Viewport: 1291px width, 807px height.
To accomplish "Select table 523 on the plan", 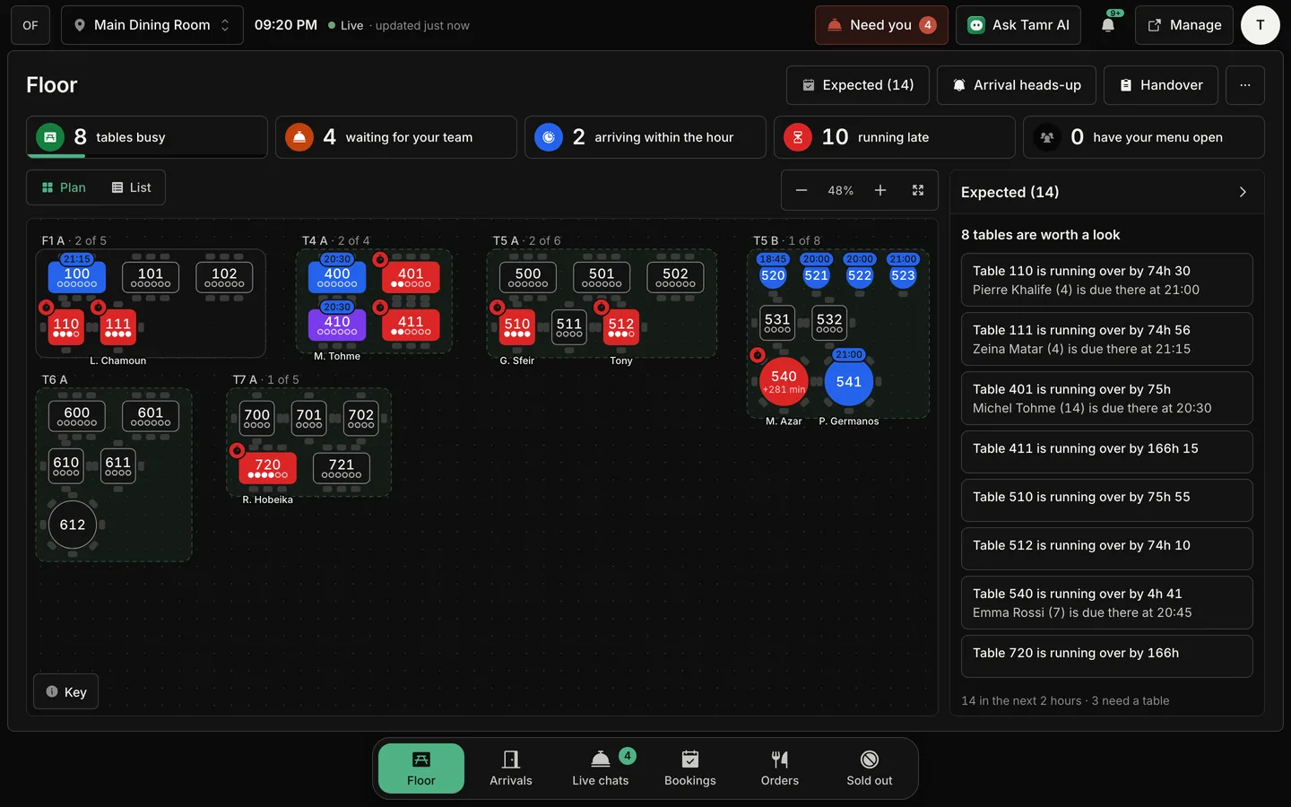I will coord(903,276).
